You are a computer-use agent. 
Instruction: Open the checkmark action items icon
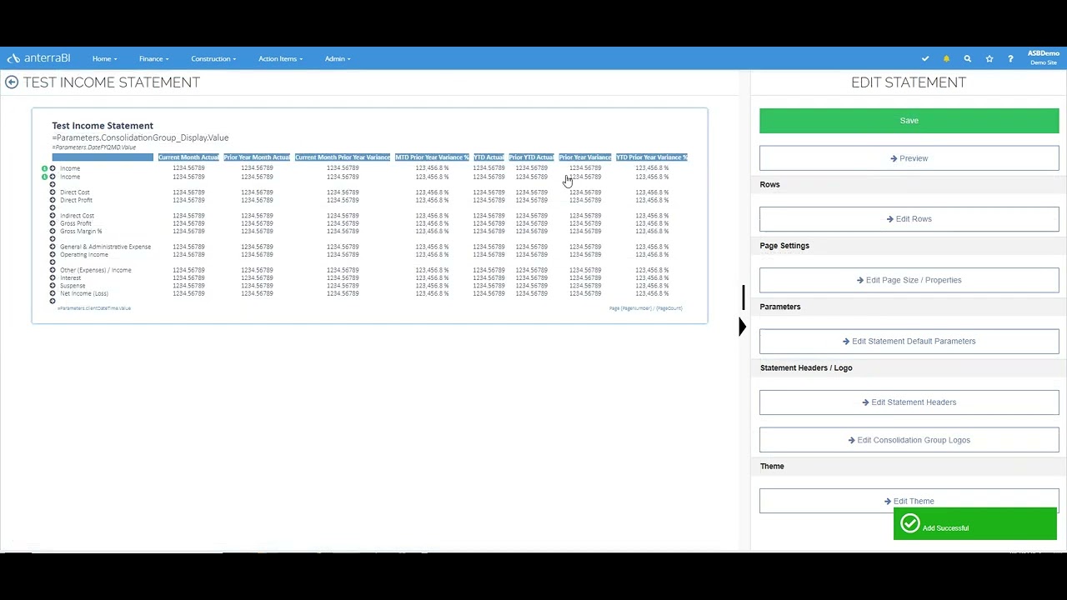pos(925,58)
